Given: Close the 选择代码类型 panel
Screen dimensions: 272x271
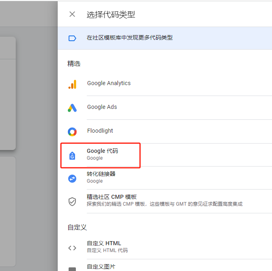Looking at the screenshot, I should pos(72,15).
